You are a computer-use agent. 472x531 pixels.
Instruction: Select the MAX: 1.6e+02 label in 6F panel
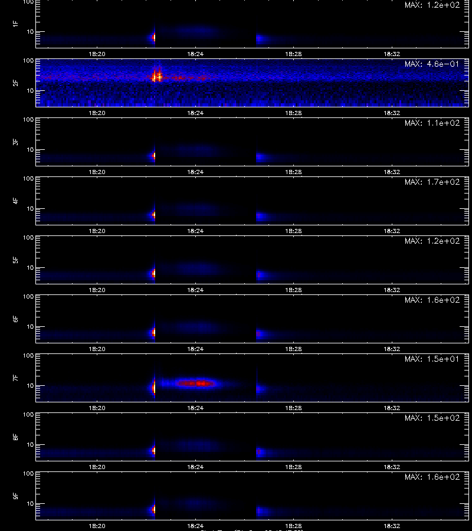pos(432,300)
